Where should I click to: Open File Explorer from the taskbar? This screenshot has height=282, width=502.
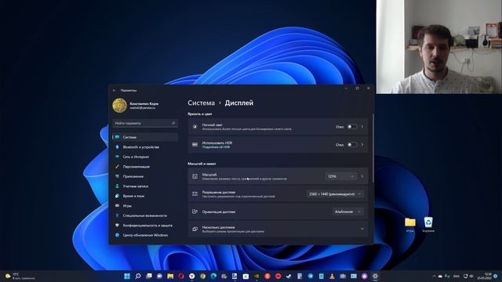170,277
